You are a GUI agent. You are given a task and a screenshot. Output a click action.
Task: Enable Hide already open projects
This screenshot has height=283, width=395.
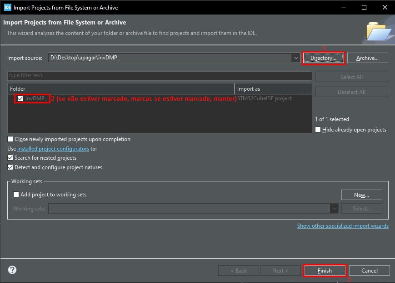click(318, 129)
